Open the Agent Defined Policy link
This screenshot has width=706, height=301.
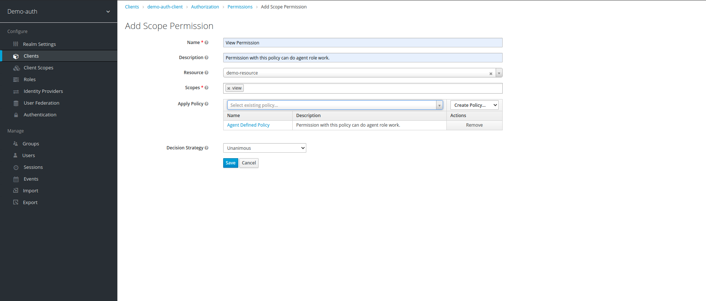click(248, 125)
